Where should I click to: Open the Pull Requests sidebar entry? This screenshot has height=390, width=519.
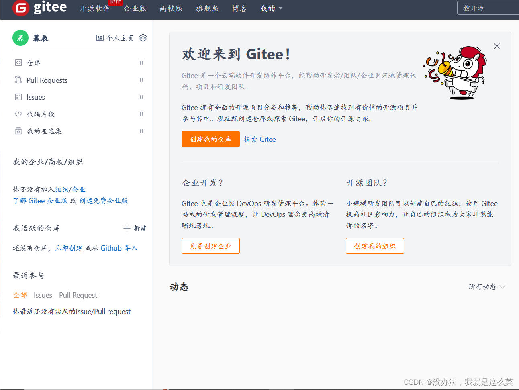pyautogui.click(x=80, y=80)
